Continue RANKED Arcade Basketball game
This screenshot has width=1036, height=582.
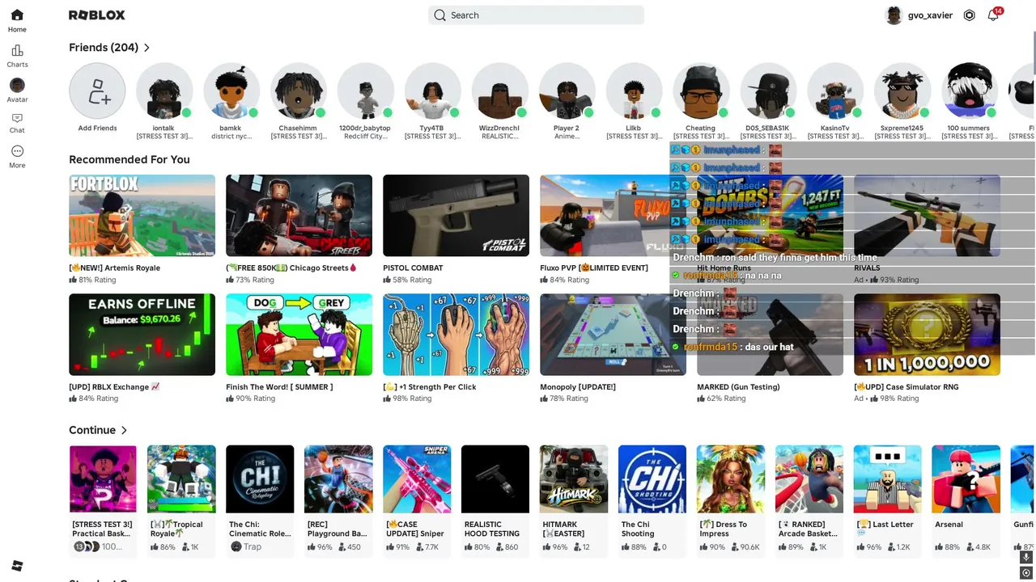(x=809, y=479)
